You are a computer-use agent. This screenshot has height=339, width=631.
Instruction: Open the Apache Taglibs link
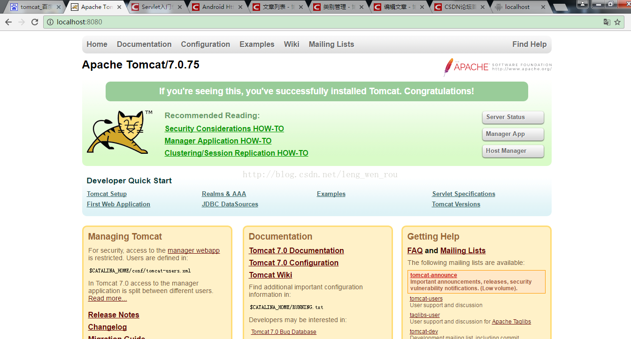click(x=511, y=322)
